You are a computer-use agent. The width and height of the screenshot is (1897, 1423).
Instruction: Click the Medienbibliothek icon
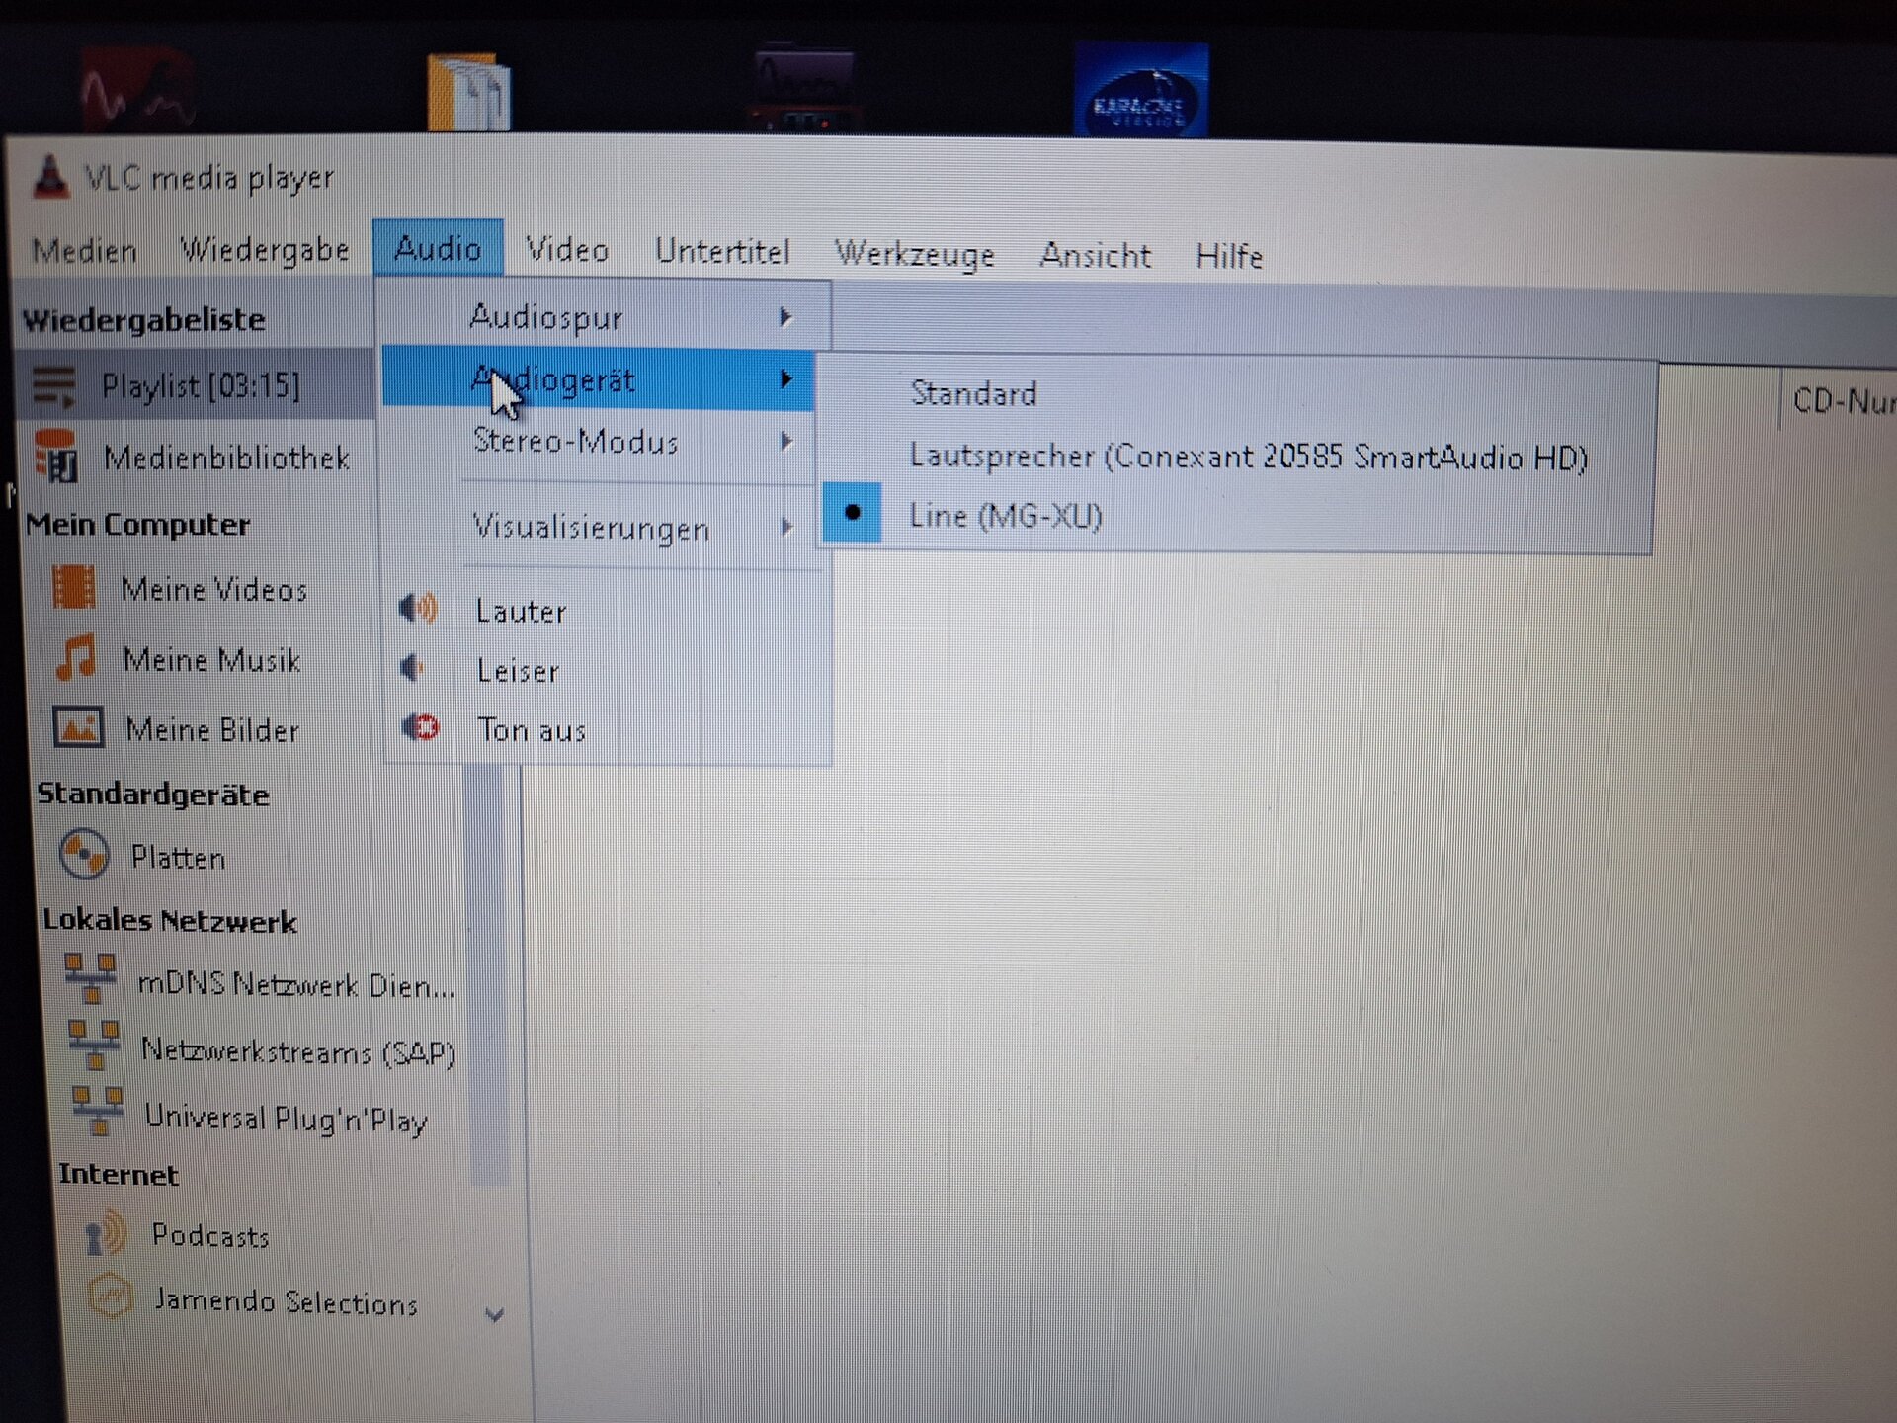click(56, 456)
